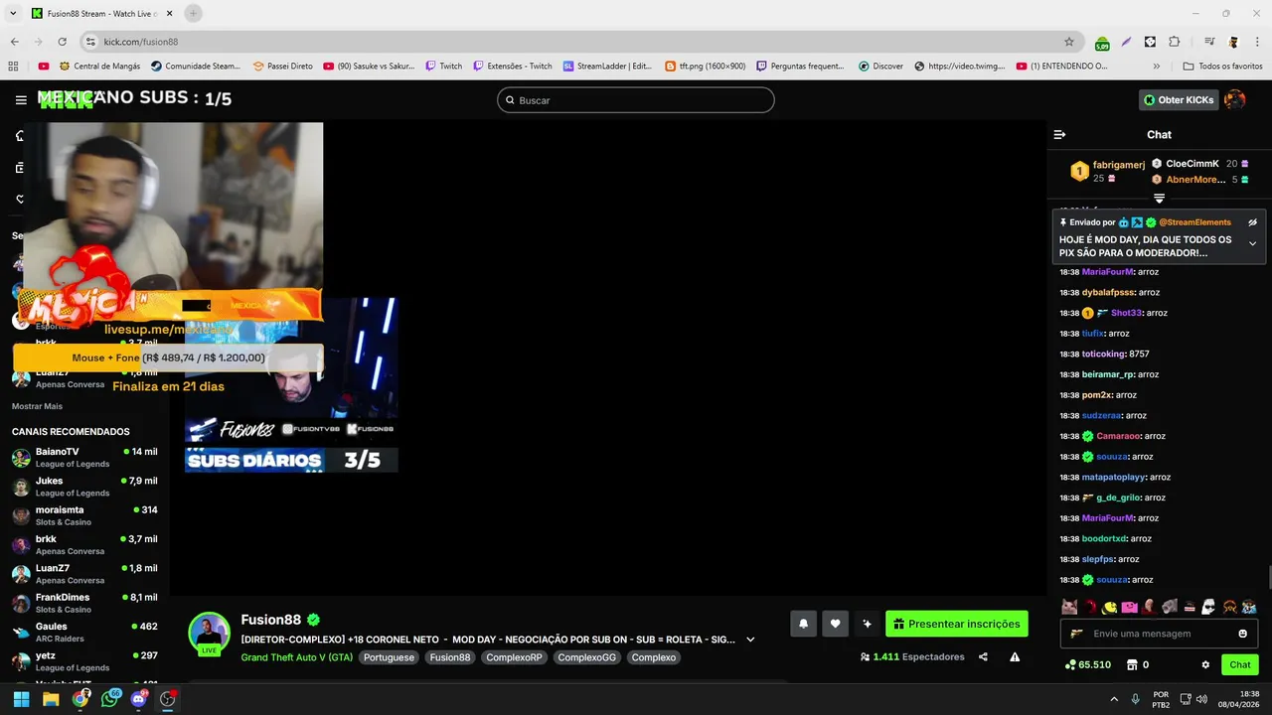
Task: Open emoji picker in message box
Action: pos(1242,634)
